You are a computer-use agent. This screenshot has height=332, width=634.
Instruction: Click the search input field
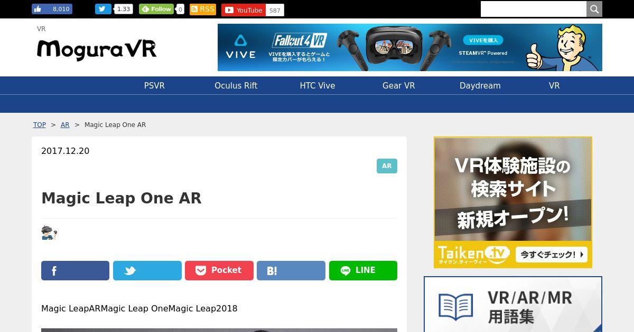pyautogui.click(x=534, y=9)
